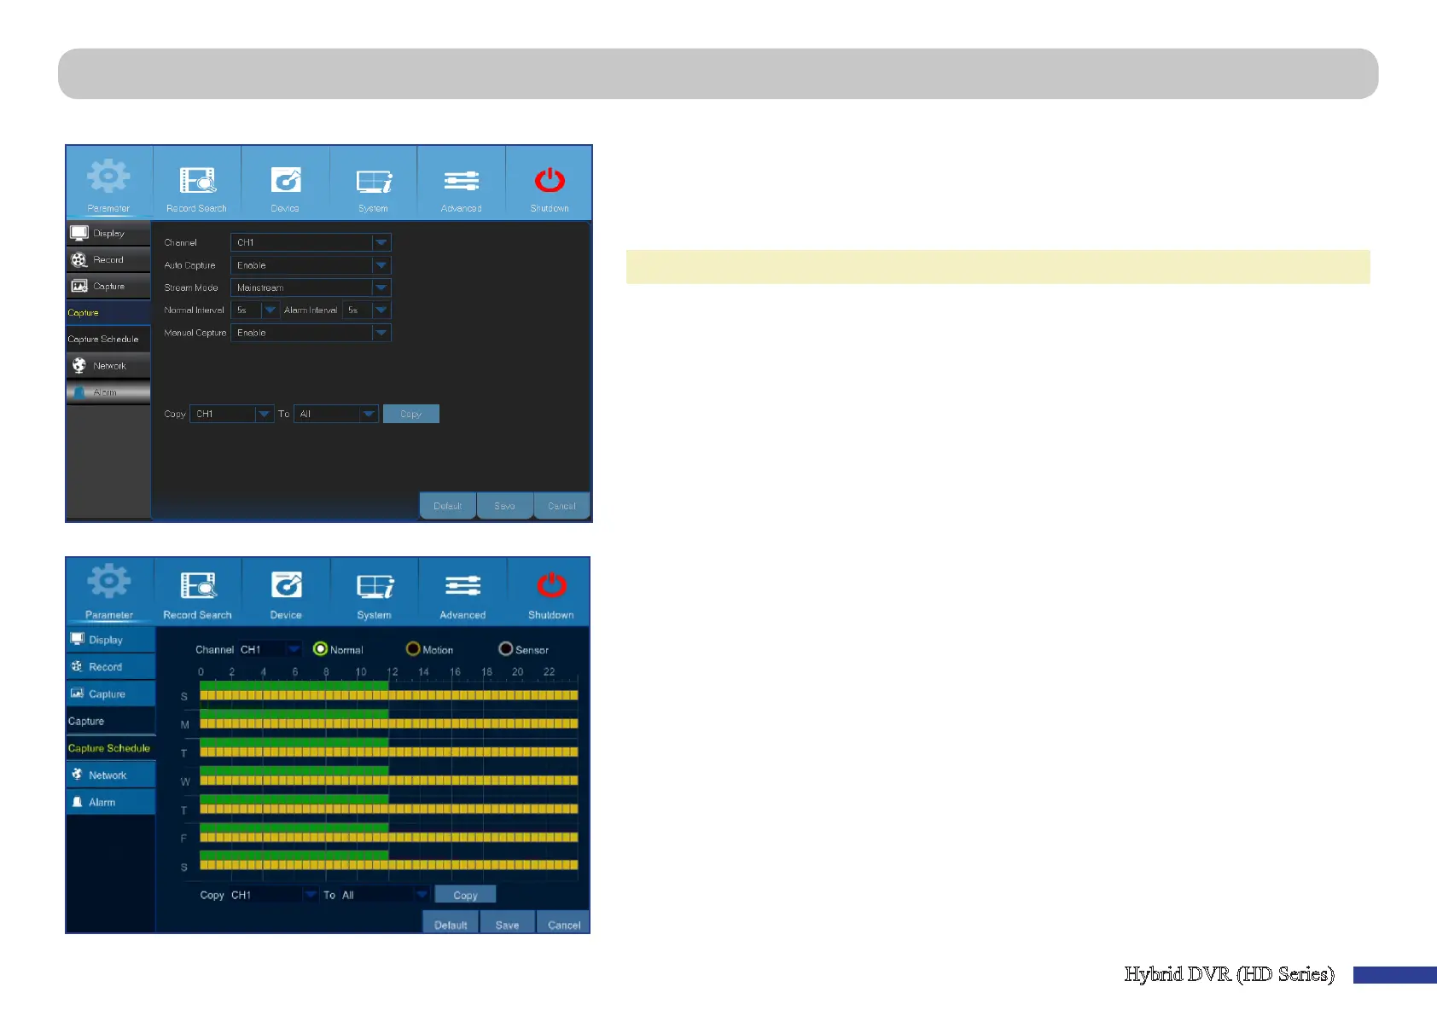1437x1016 pixels.
Task: Click Capture picture icon in Capture settings sidebar
Action: (x=79, y=286)
